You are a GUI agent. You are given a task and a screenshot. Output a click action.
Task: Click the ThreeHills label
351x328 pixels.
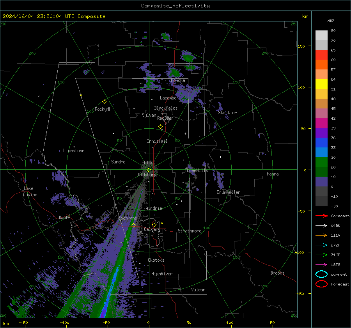pyautogui.click(x=196, y=170)
